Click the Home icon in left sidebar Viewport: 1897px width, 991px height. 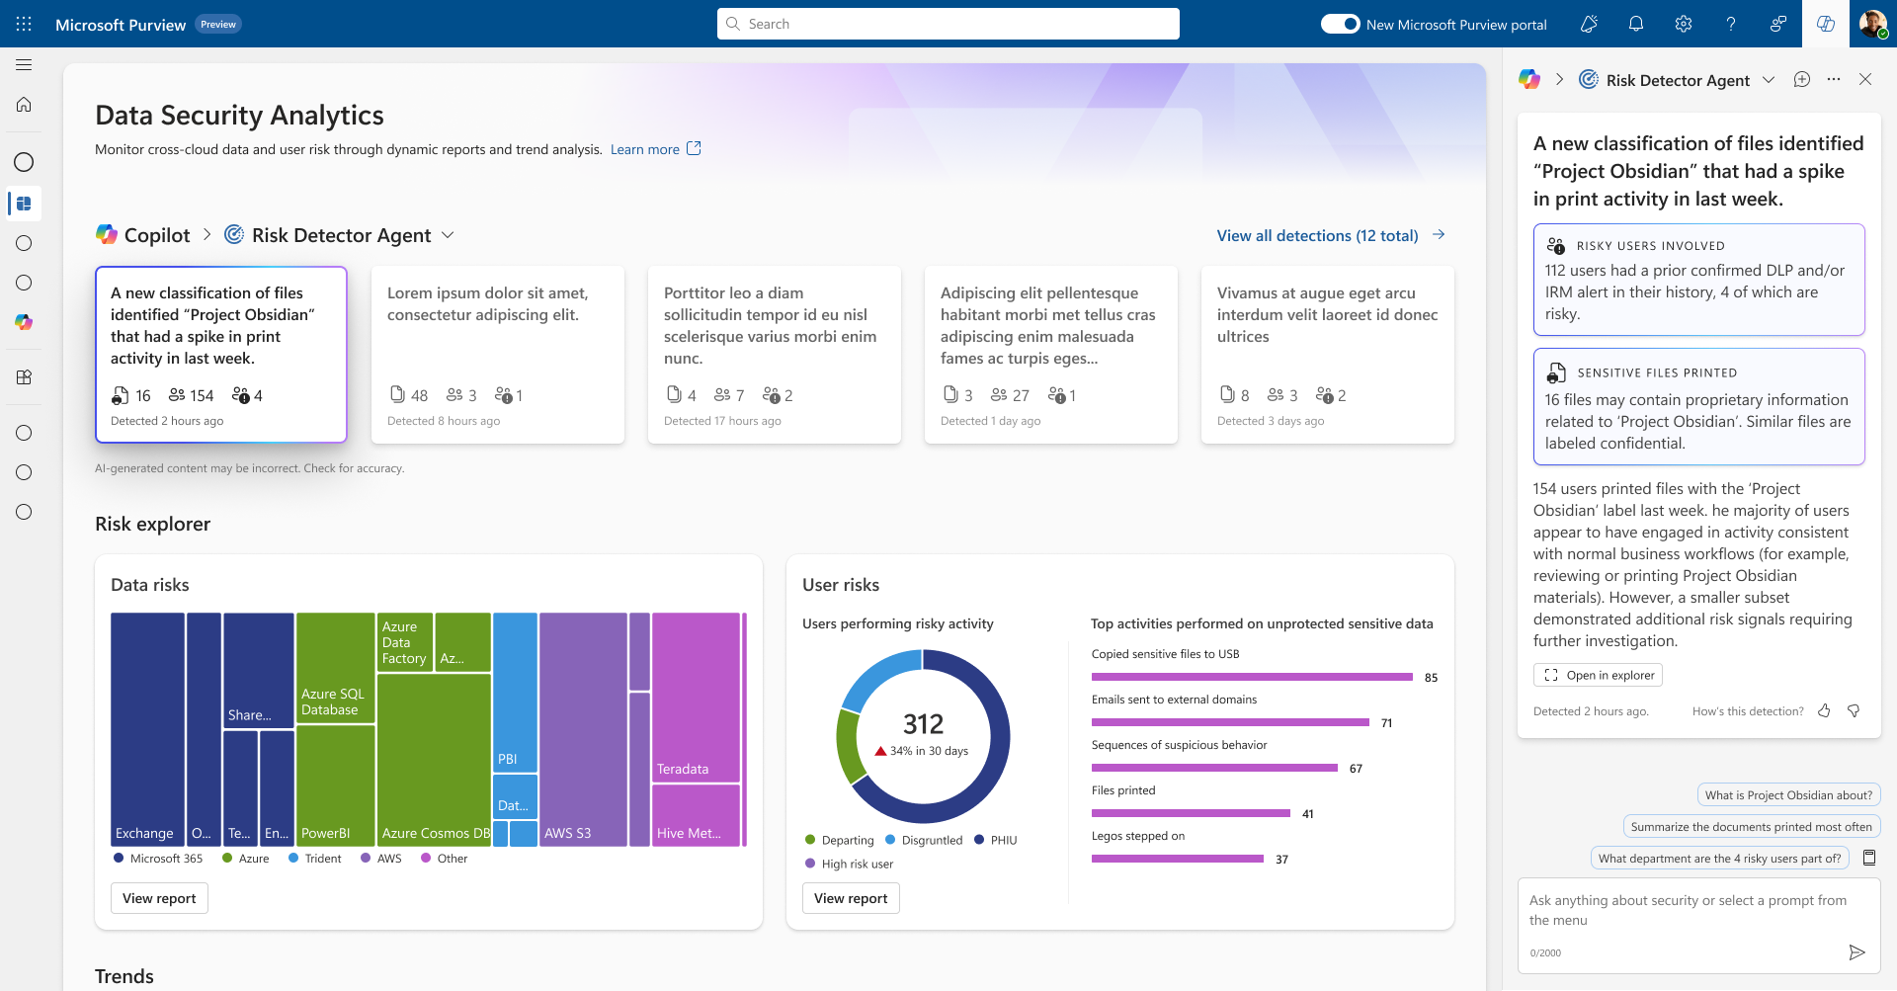24,105
